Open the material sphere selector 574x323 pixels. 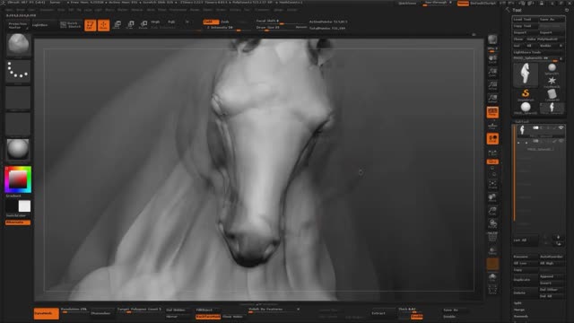18,150
